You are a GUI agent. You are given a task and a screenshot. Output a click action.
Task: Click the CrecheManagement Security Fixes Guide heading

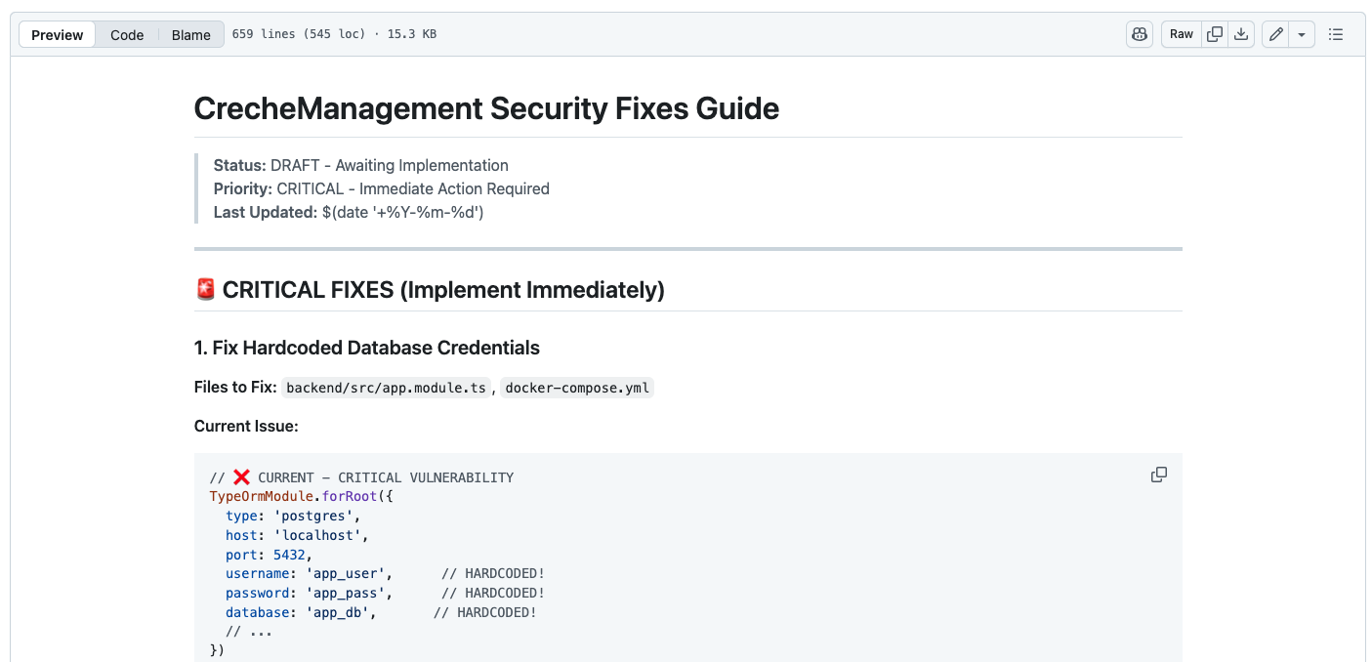[x=486, y=108]
